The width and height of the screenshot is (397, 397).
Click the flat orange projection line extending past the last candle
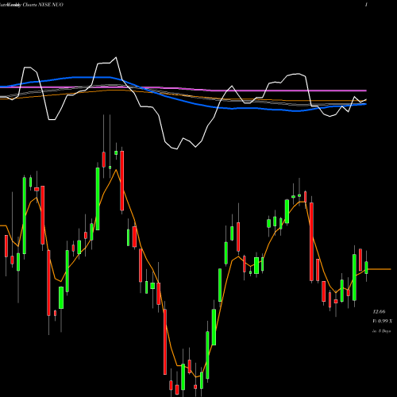[380, 269]
